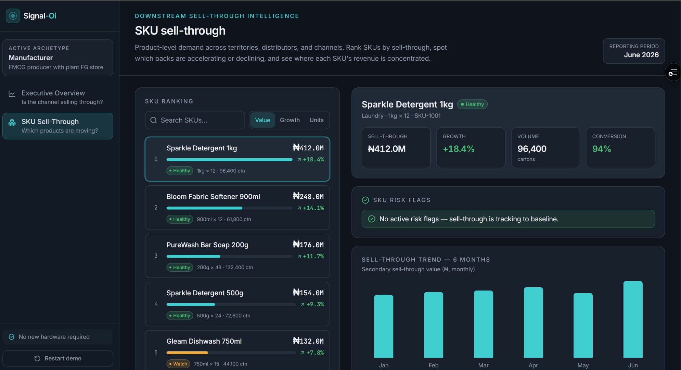Image resolution: width=681 pixels, height=370 pixels.
Task: Click Sparkle Detergent 1kg progress bar
Action: (x=229, y=160)
